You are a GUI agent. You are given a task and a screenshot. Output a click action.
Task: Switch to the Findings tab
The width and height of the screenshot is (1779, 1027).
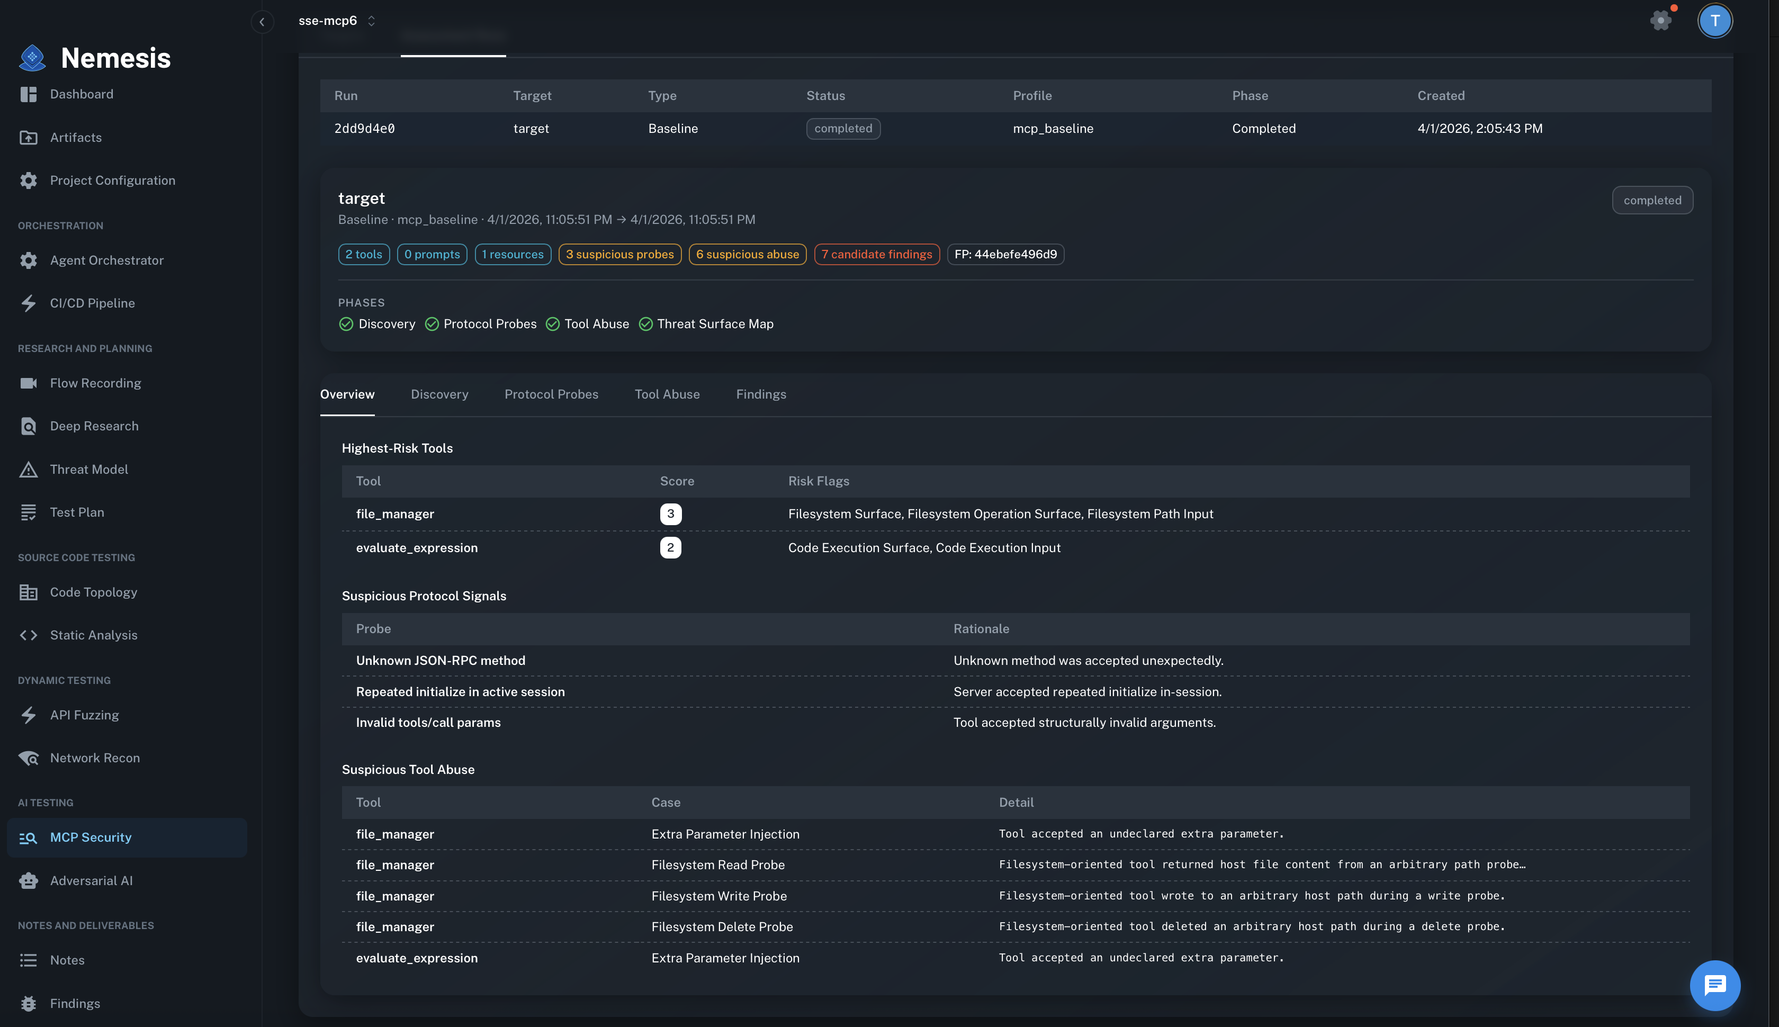(761, 394)
